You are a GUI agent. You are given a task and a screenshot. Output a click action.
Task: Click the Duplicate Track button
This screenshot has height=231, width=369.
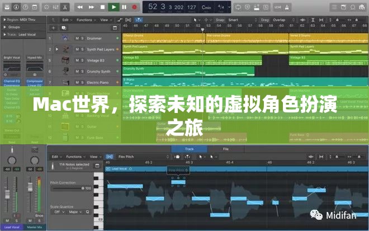click(64, 28)
